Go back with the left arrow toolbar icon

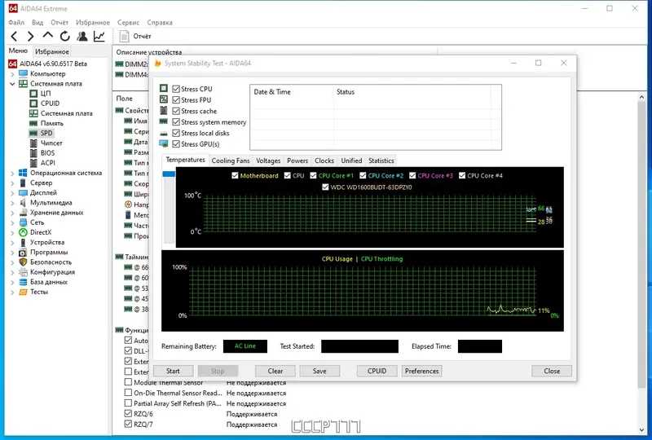click(14, 37)
